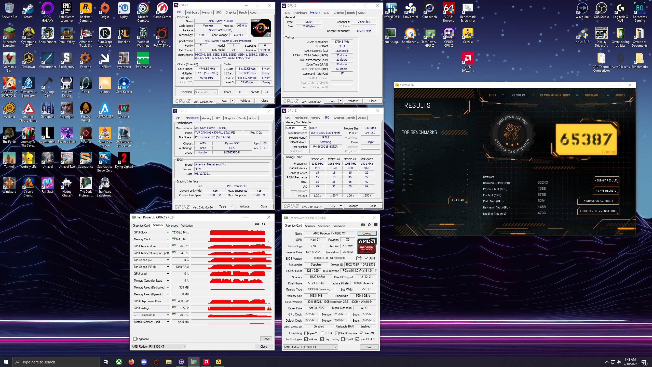Open Task View on the taskbar

click(x=106, y=362)
